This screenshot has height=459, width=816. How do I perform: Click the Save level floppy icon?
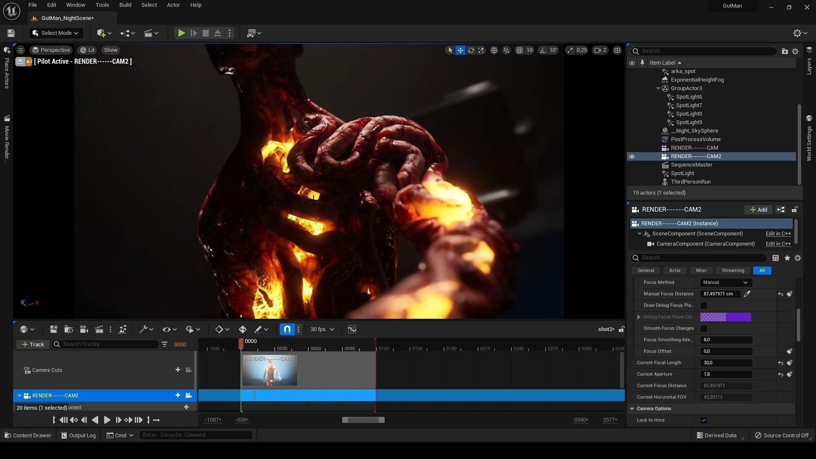[x=11, y=33]
